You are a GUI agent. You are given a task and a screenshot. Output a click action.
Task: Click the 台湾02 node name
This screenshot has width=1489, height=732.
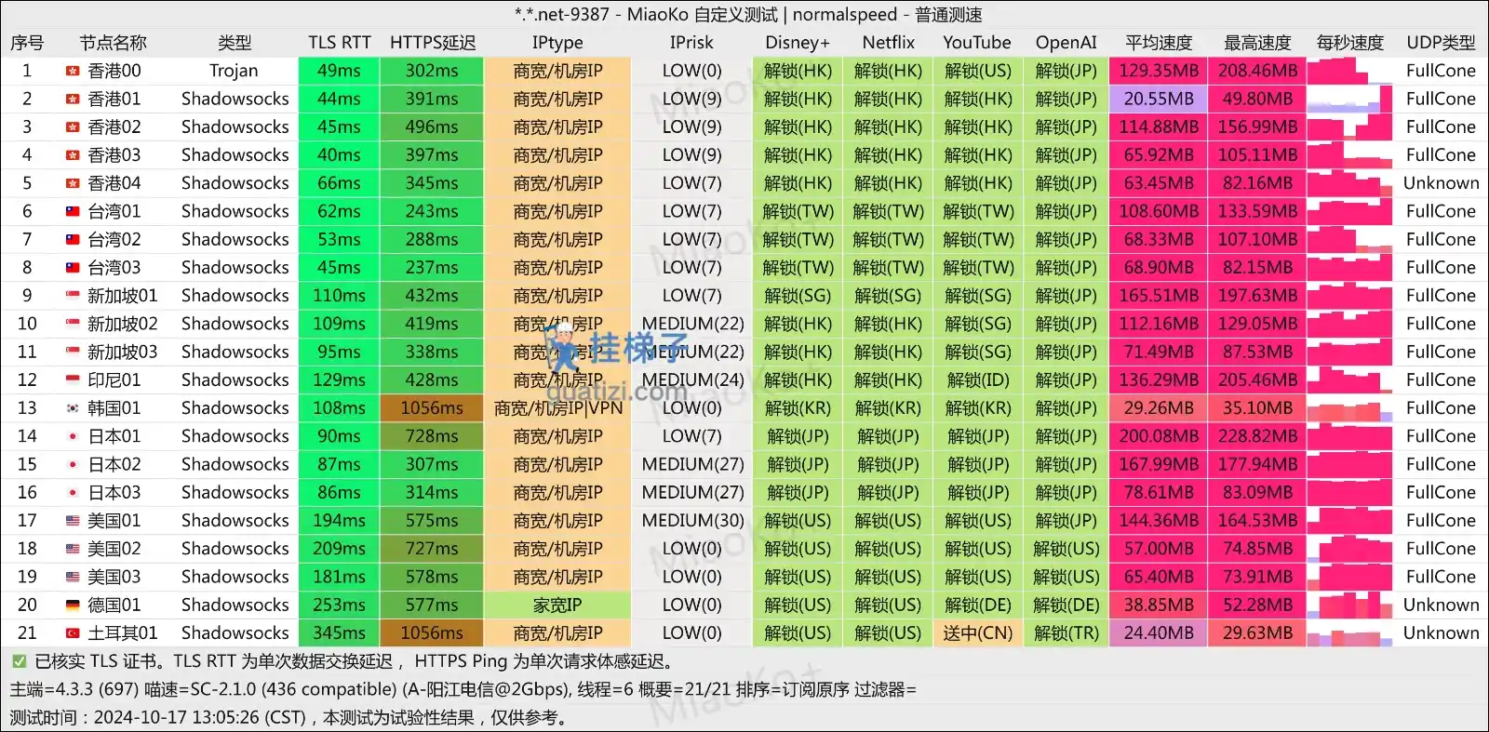(114, 239)
